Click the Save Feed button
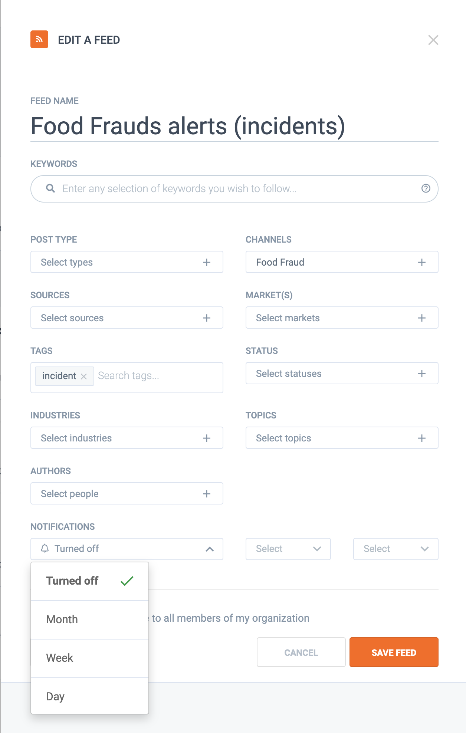Viewport: 466px width, 733px height. tap(394, 653)
